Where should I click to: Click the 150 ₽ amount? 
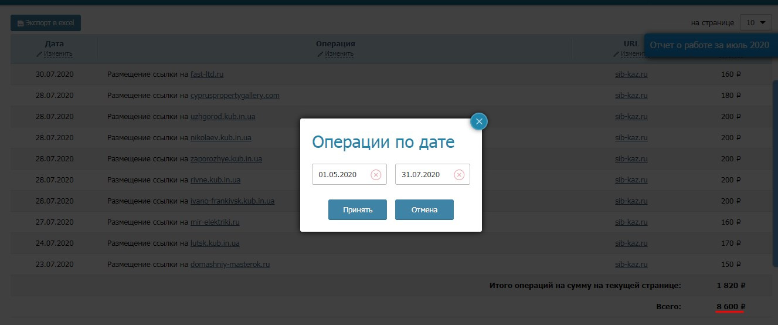coord(731,265)
